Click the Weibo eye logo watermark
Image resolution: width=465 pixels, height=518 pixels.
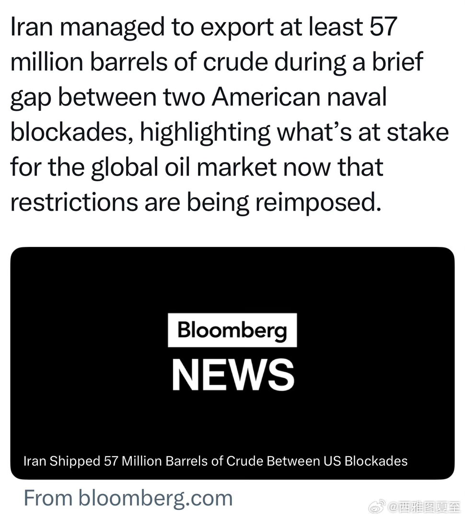[377, 506]
